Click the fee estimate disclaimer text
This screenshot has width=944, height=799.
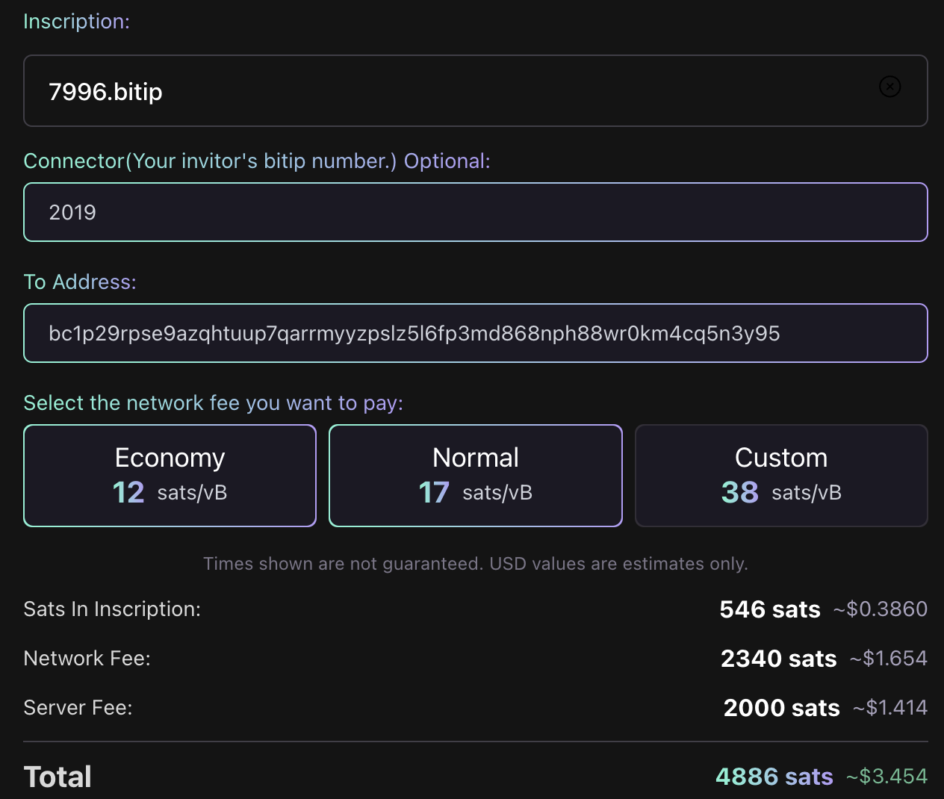[475, 564]
